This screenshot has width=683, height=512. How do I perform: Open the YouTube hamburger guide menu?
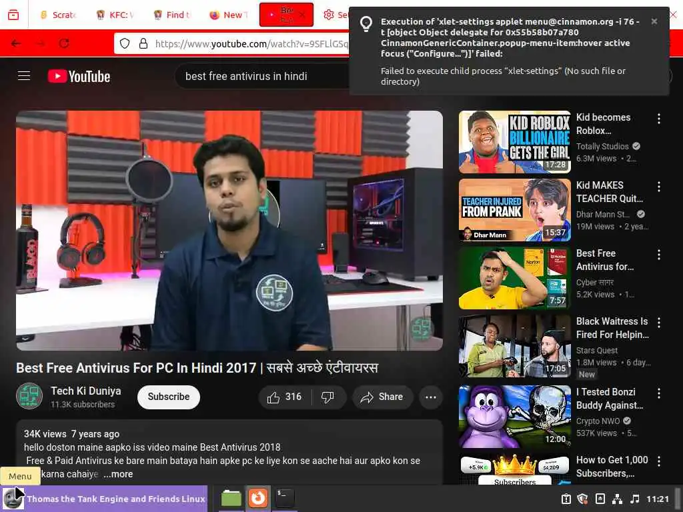pyautogui.click(x=24, y=76)
